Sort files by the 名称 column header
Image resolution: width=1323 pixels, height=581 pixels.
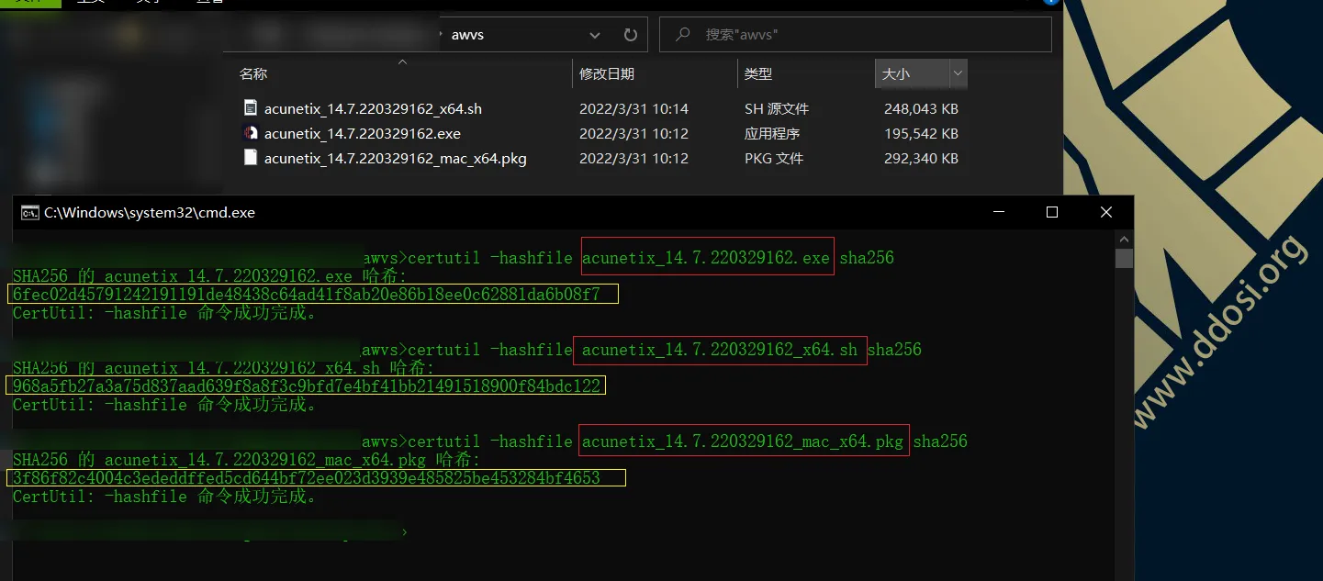253,73
